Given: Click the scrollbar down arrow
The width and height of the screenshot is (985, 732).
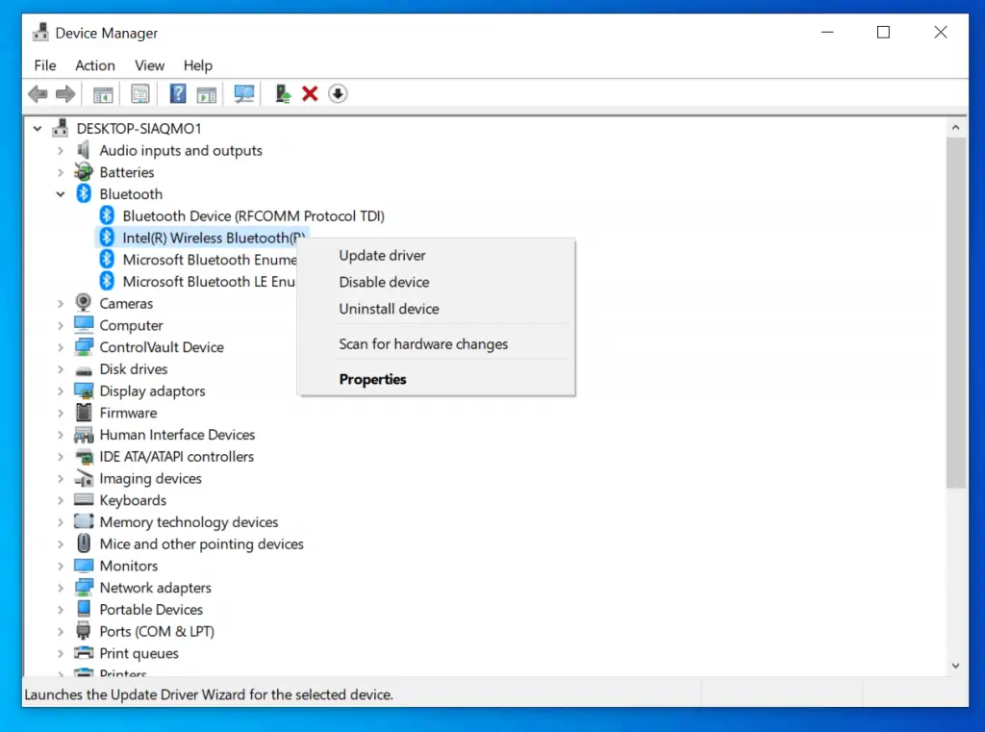Looking at the screenshot, I should coord(955,665).
